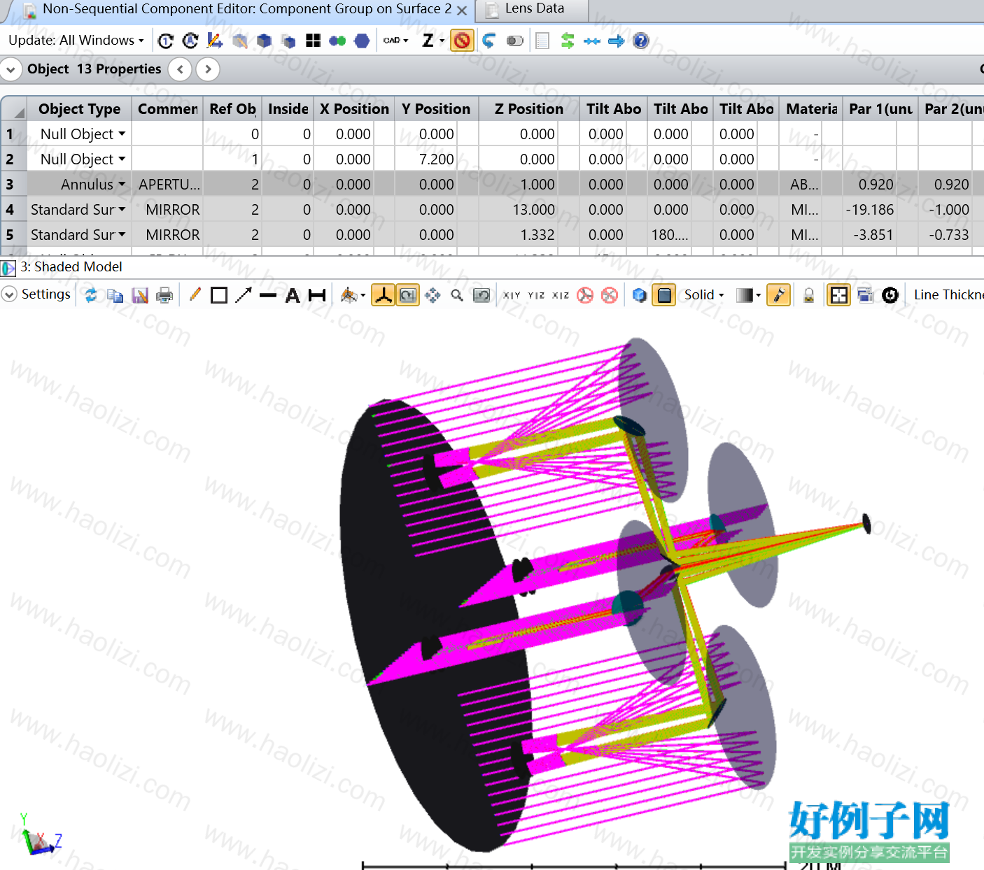Toggle the gray switch icon in the editor toolbar
Screen dimensions: 984x870
[x=515, y=41]
